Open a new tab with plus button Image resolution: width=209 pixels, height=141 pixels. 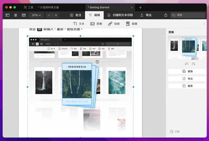(140, 8)
